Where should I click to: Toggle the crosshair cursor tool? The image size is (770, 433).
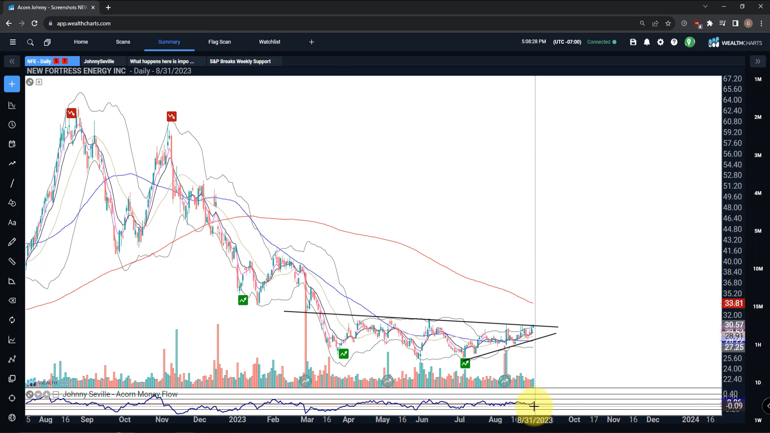pyautogui.click(x=12, y=398)
